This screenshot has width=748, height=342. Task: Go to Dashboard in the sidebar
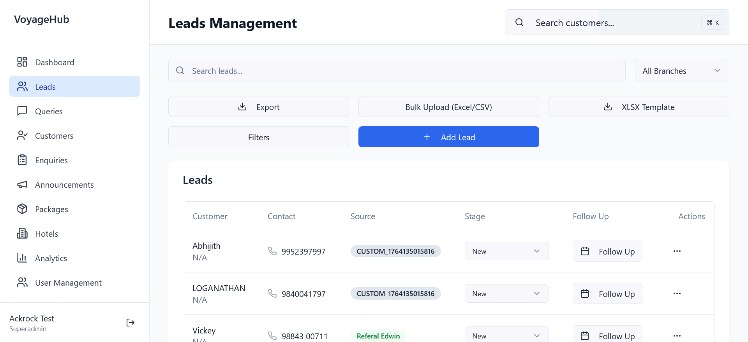[x=74, y=62]
